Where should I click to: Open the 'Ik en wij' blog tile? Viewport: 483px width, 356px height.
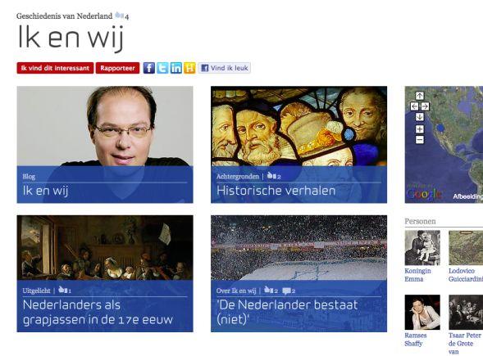pos(105,145)
